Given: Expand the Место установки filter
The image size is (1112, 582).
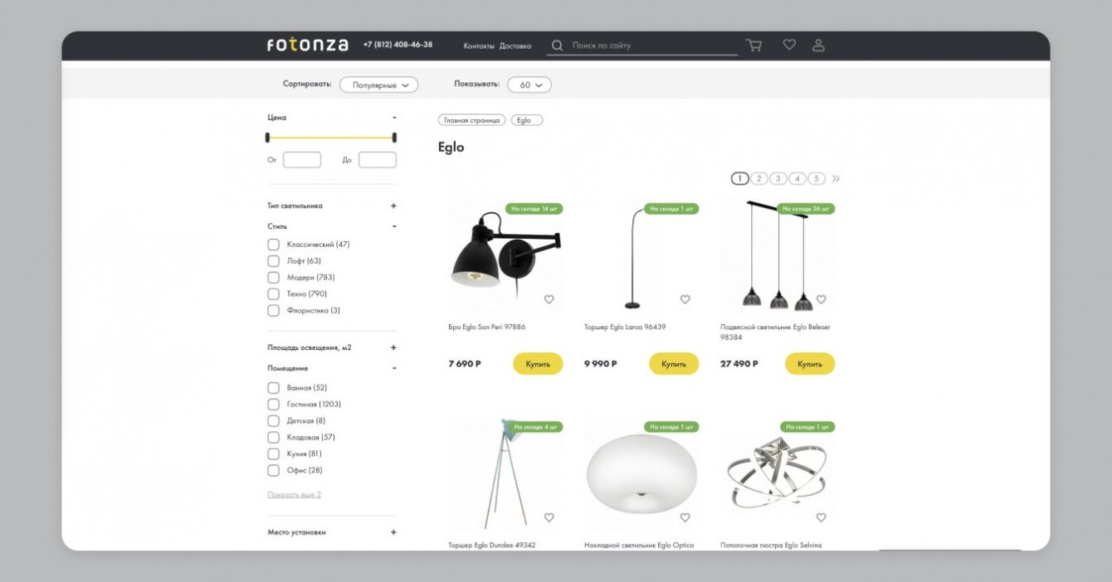Looking at the screenshot, I should tap(393, 532).
